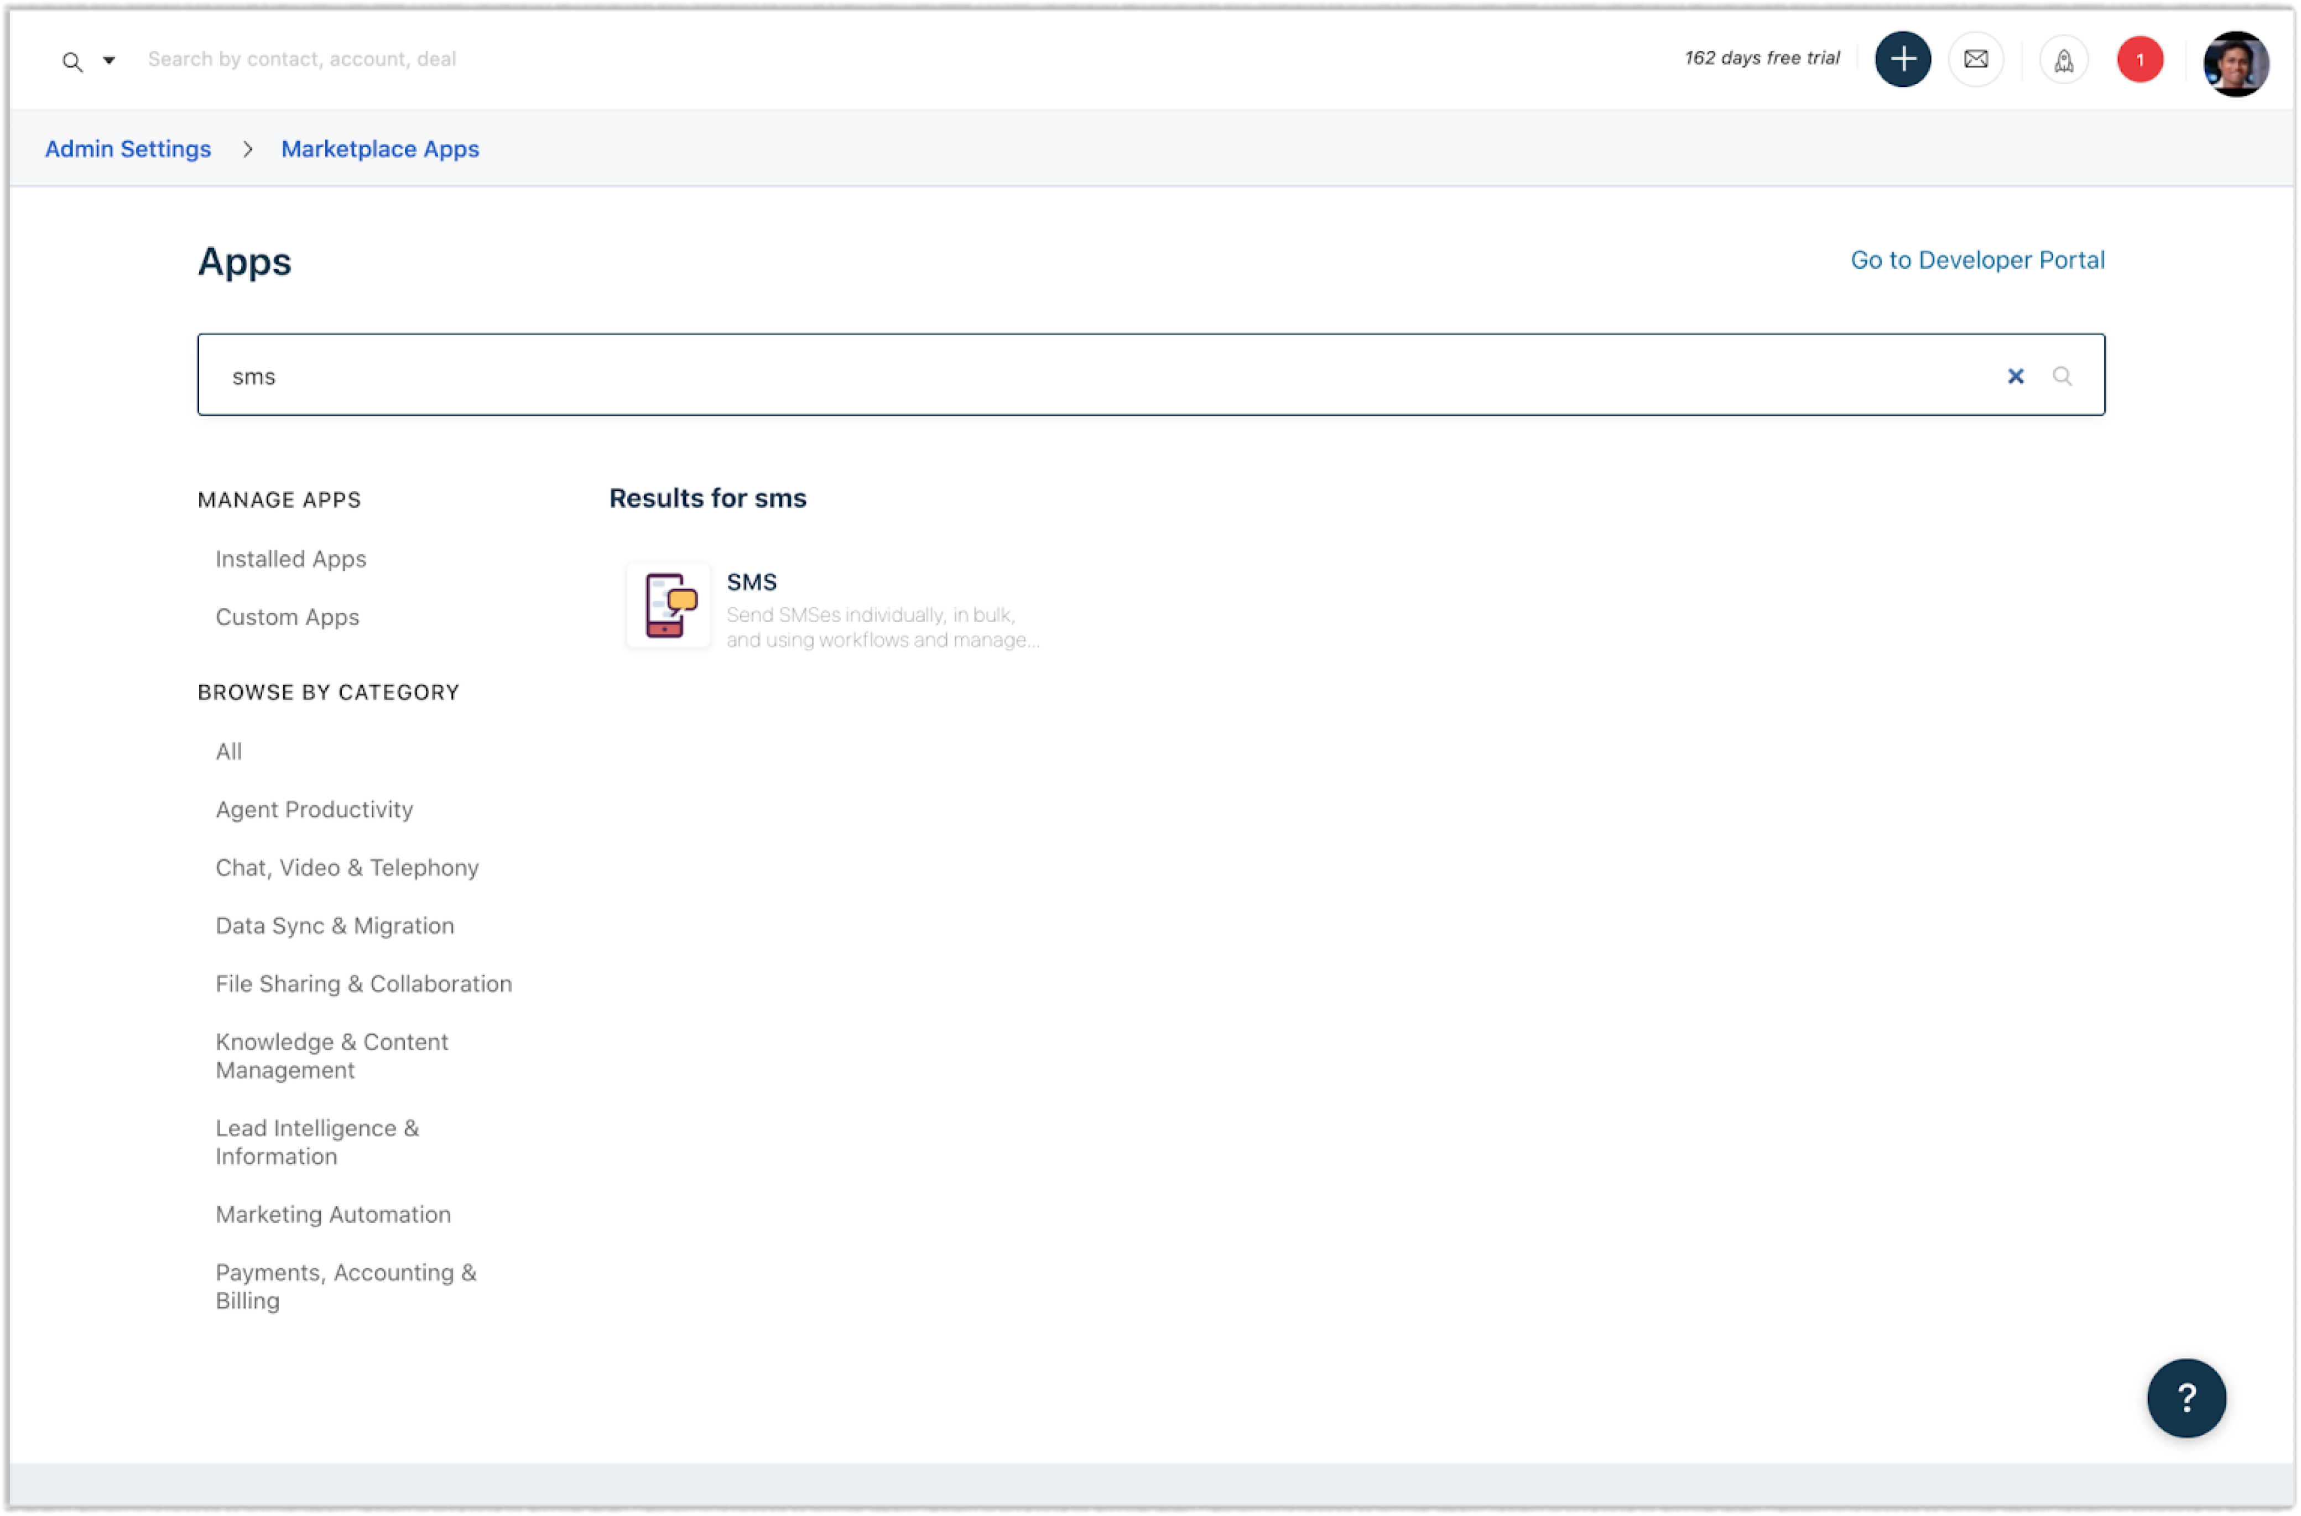Image resolution: width=2301 pixels, height=1516 pixels.
Task: Click Go to Developer Portal link
Action: [1976, 260]
